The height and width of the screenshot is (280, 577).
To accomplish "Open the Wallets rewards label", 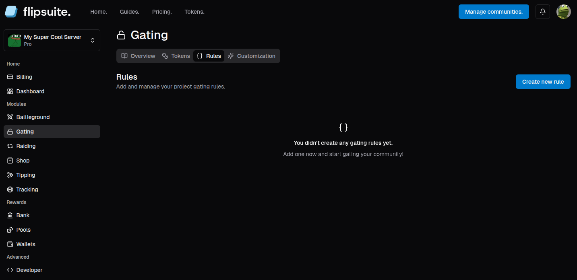I will point(26,244).
